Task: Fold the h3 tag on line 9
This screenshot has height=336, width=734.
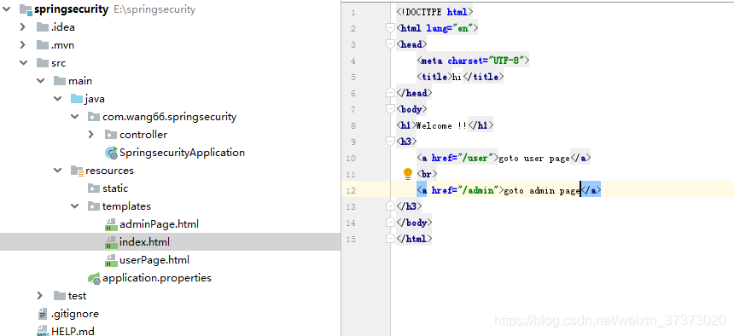Action: [390, 142]
